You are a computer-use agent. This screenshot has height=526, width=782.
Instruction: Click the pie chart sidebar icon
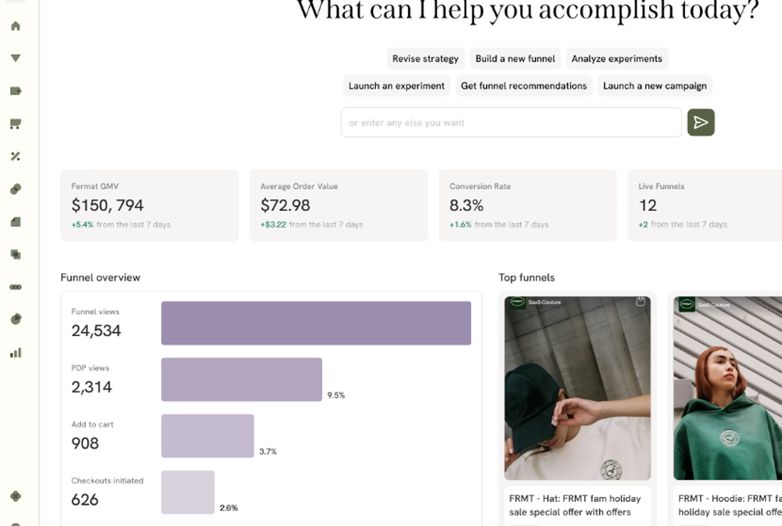[x=15, y=320]
